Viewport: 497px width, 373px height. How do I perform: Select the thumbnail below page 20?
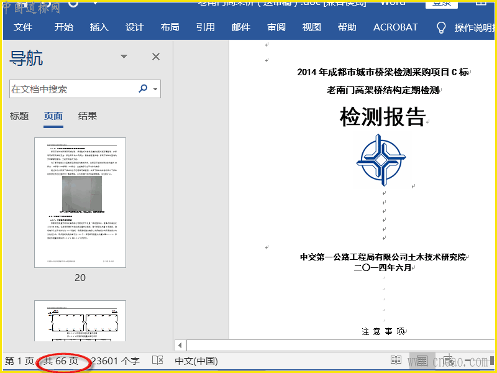tap(80, 321)
